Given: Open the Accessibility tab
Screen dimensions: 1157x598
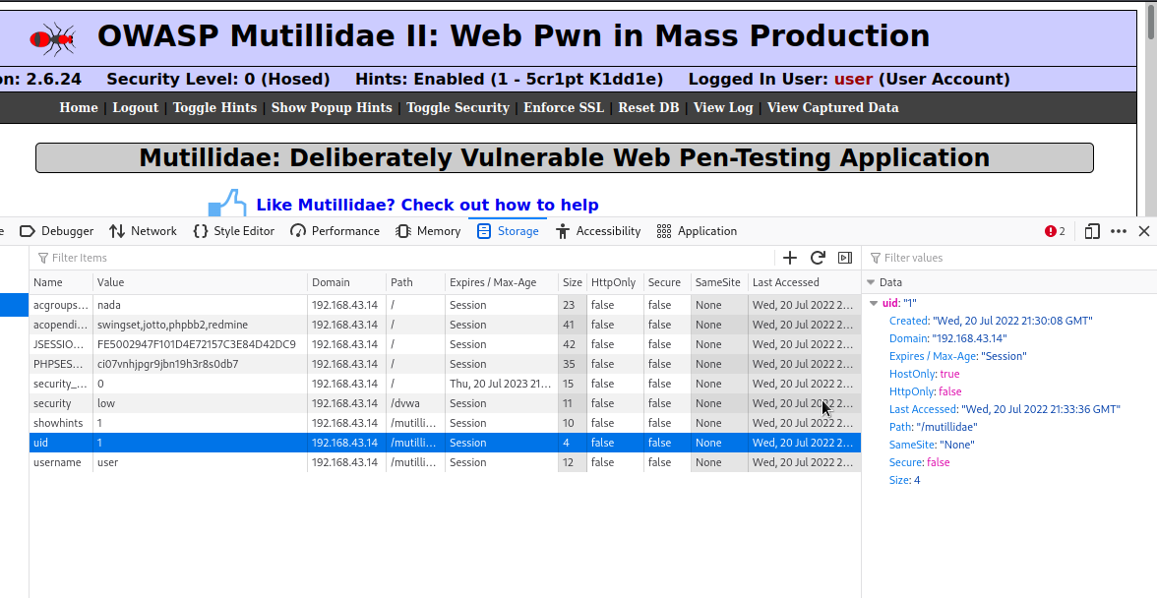Looking at the screenshot, I should point(598,231).
